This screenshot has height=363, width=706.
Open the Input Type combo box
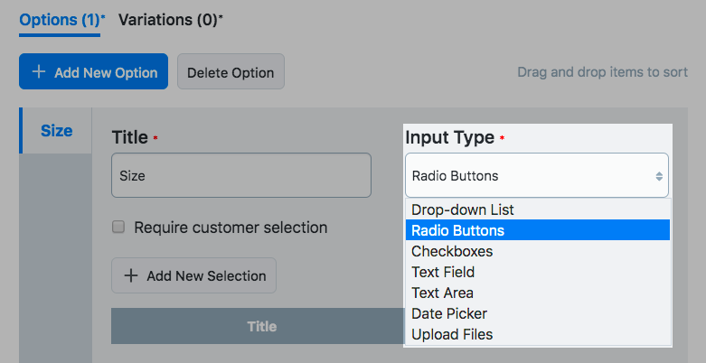click(x=536, y=176)
